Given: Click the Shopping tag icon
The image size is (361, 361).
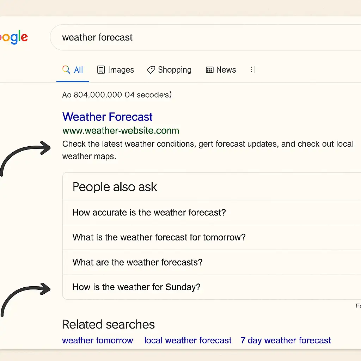Looking at the screenshot, I should (x=151, y=70).
